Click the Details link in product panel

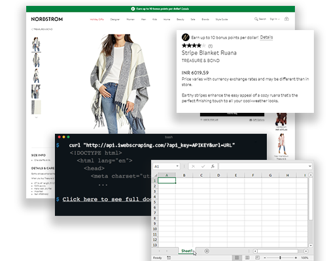pos(266,37)
